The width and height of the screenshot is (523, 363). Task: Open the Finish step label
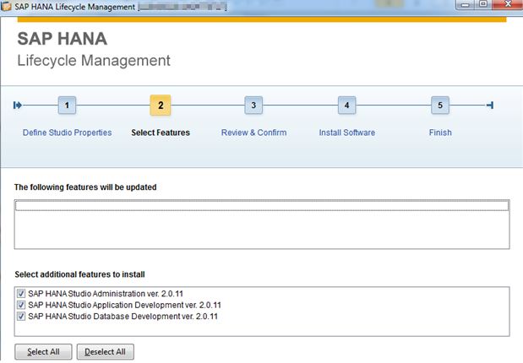tap(440, 133)
